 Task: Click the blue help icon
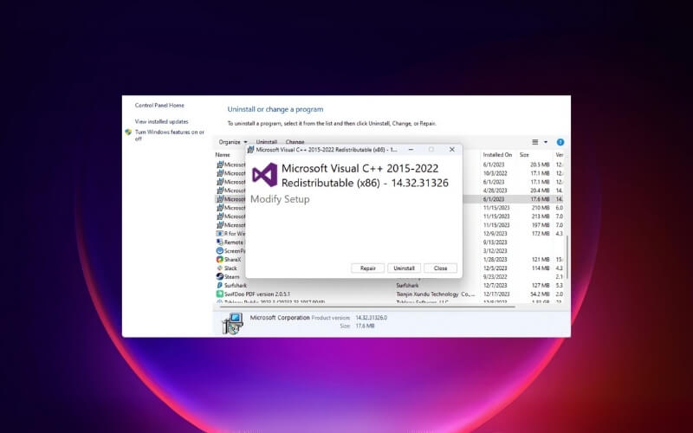560,142
